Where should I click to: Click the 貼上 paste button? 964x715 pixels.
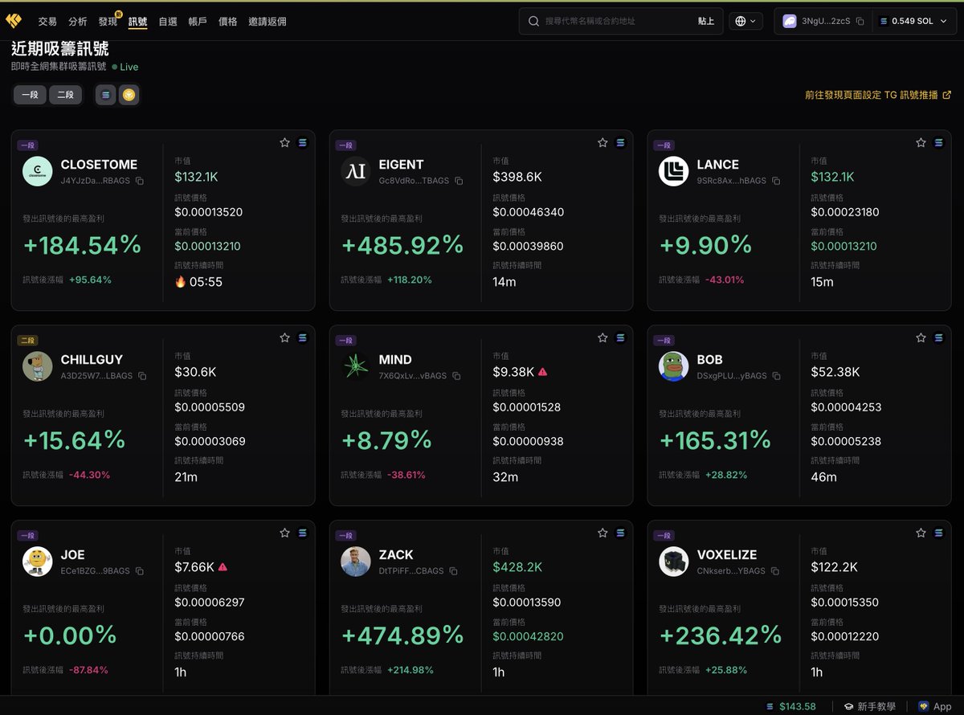click(x=705, y=22)
